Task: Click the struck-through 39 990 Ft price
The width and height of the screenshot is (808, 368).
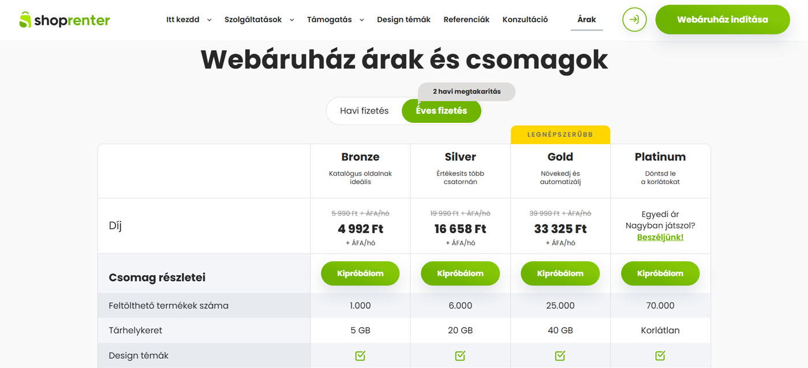Action: pos(560,213)
